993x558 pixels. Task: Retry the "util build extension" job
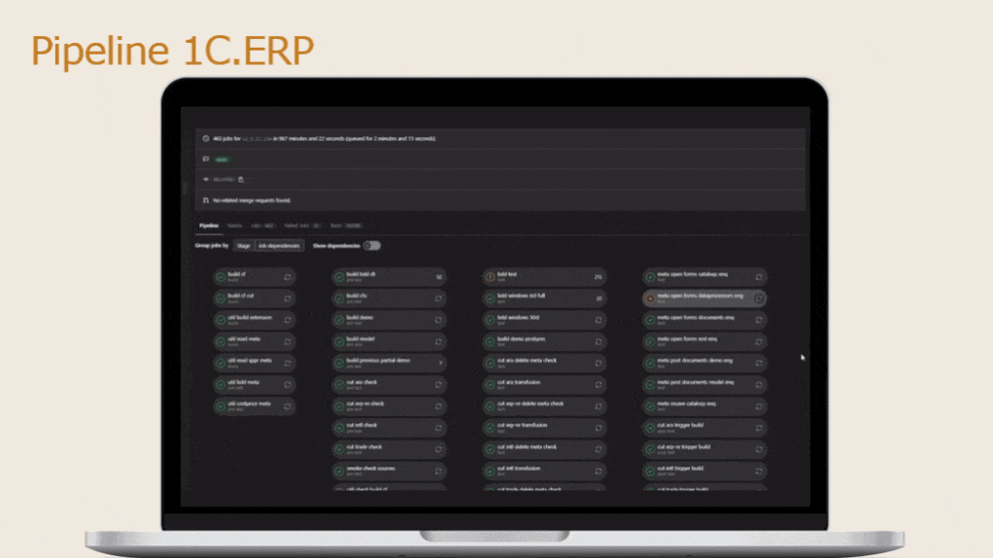(x=288, y=320)
